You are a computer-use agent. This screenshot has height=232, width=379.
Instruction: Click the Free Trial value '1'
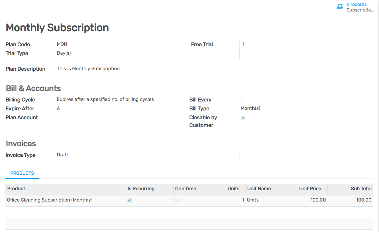[243, 44]
